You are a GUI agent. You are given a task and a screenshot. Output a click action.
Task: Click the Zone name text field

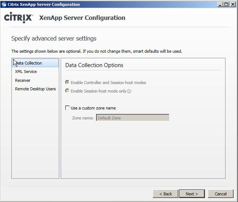[x=132, y=118]
